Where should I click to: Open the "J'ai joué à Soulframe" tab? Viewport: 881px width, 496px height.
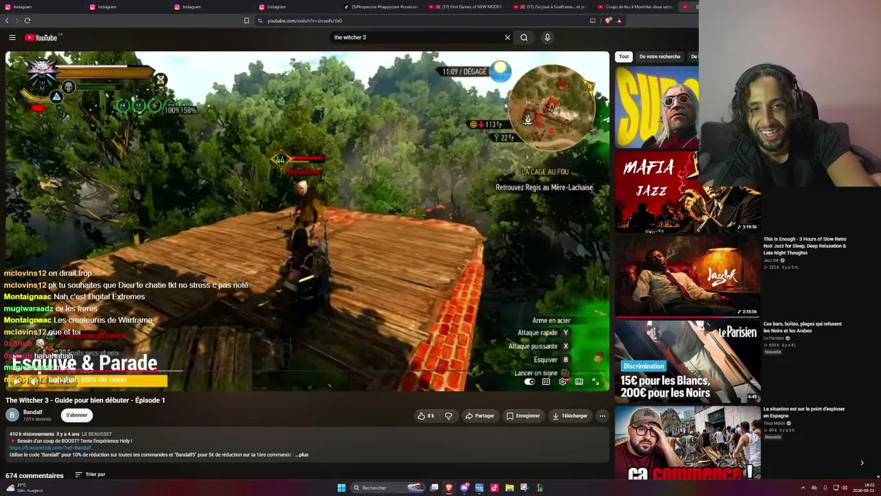(x=550, y=7)
